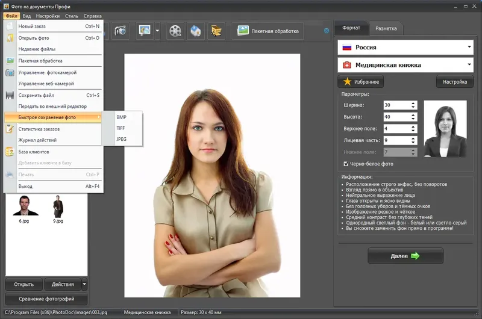Click the Избранное favorites button
Viewport: 482px width, 319px height.
361,82
